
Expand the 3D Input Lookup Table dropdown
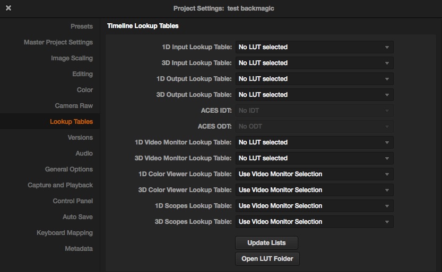tap(314, 63)
